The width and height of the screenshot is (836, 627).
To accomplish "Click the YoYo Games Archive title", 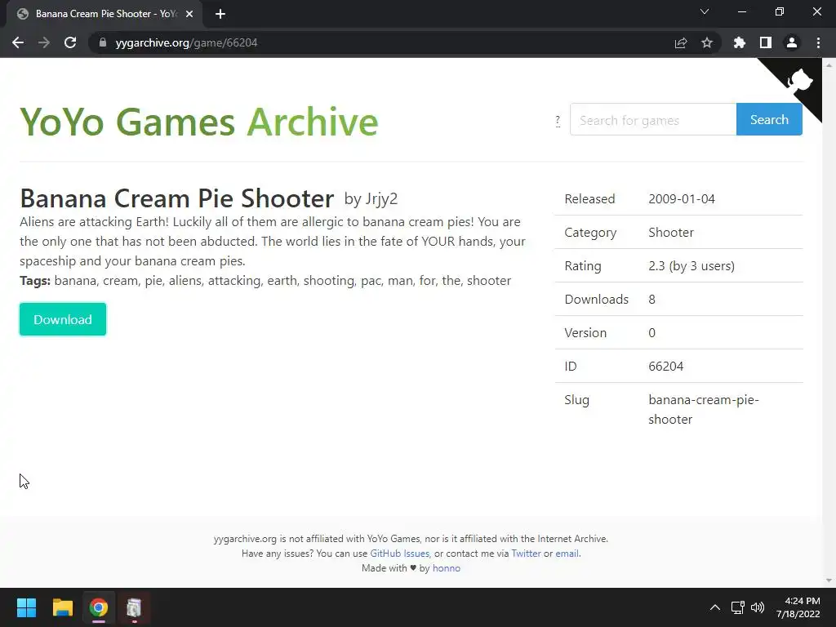I will click(x=199, y=122).
